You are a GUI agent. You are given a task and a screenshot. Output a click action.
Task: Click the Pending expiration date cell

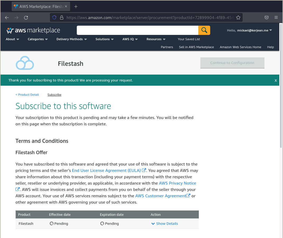coord(110,223)
